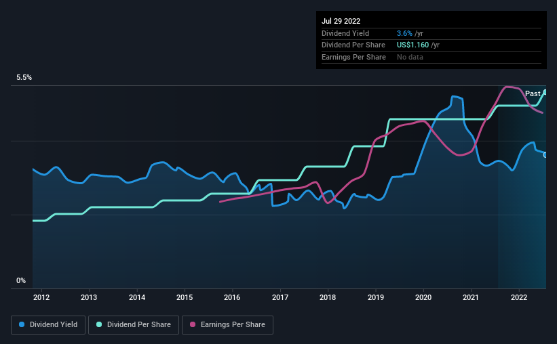Click the Earnings Per Share tooltip row label
Image resolution: width=557 pixels, height=344 pixels.
coord(353,57)
